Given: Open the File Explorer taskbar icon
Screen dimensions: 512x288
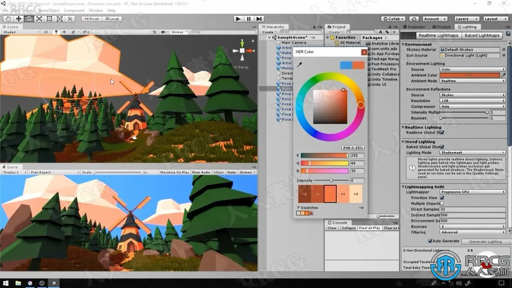Looking at the screenshot, I should 18,283.
